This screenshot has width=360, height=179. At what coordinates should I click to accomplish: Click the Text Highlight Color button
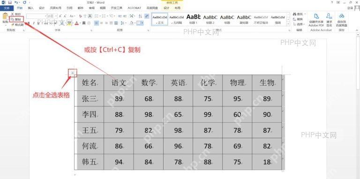pos(69,23)
